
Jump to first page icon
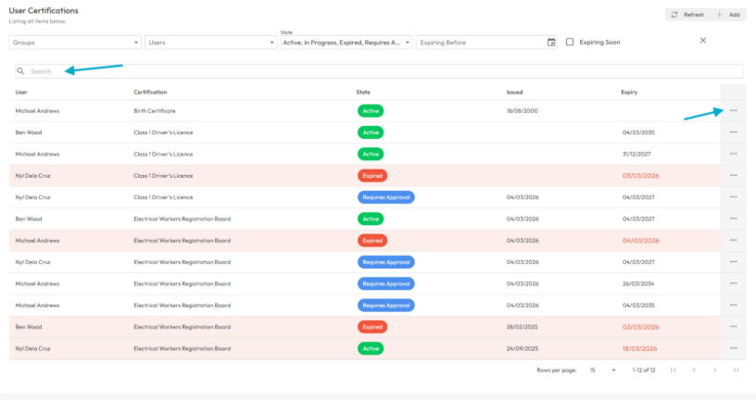(x=673, y=370)
